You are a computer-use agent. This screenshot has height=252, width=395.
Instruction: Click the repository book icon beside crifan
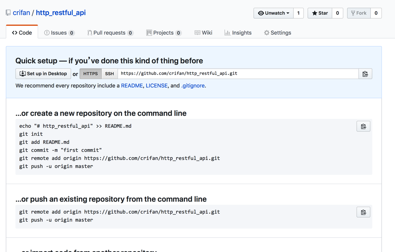pyautogui.click(x=8, y=13)
